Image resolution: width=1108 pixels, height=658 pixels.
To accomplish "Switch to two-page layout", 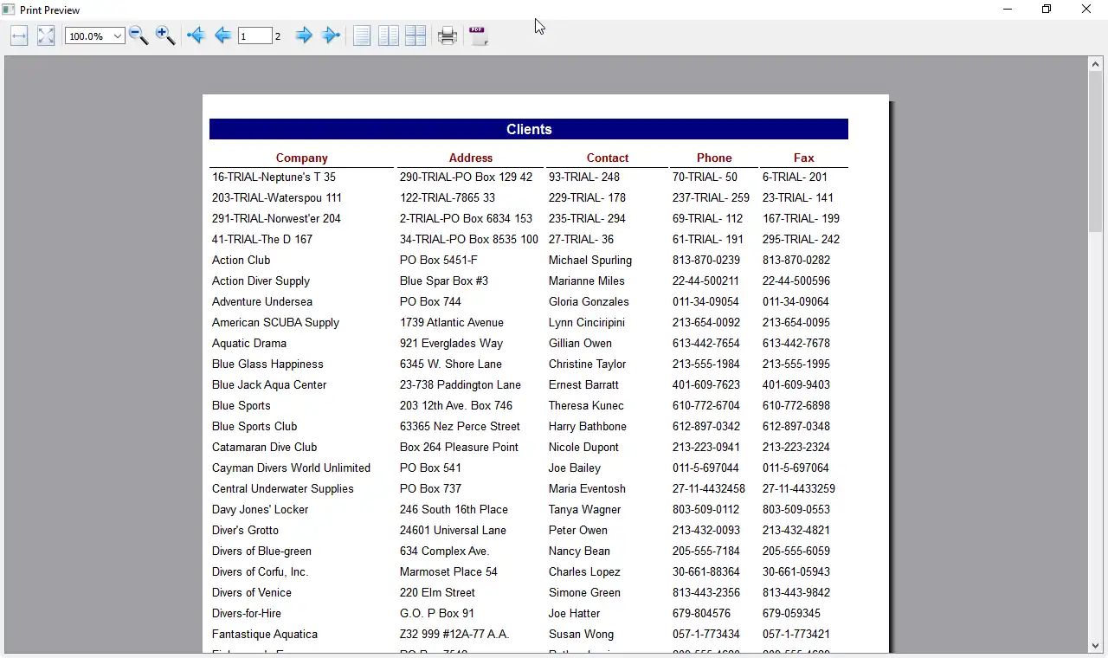I will (x=389, y=35).
